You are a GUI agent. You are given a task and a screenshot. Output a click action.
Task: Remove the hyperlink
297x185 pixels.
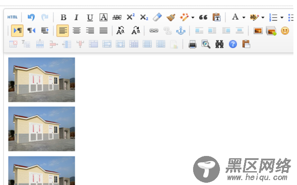168,31
